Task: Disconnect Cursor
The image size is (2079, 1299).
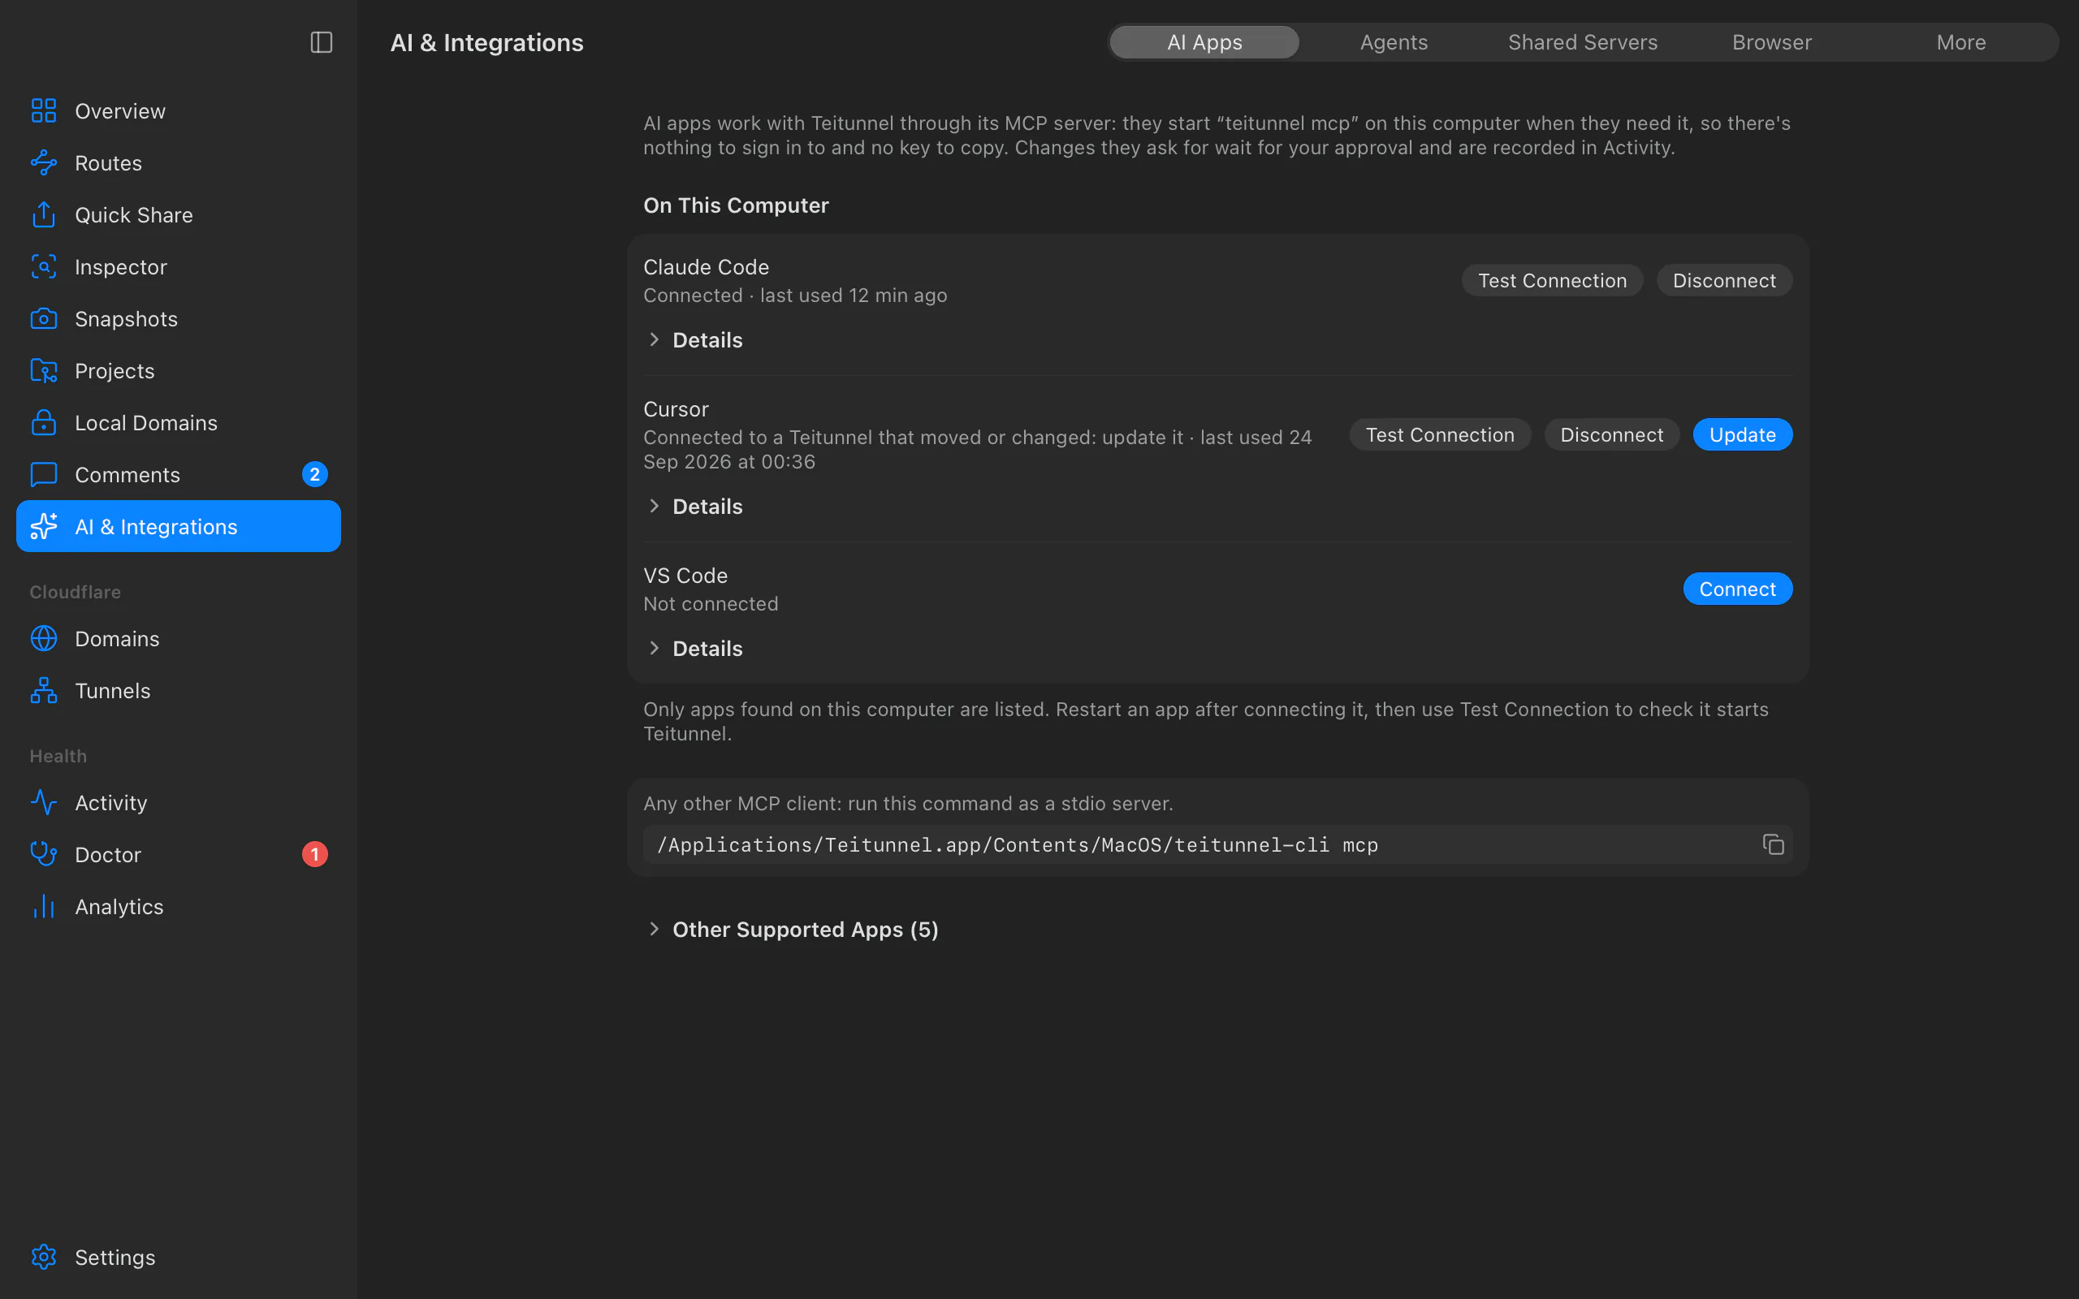Action: point(1612,434)
